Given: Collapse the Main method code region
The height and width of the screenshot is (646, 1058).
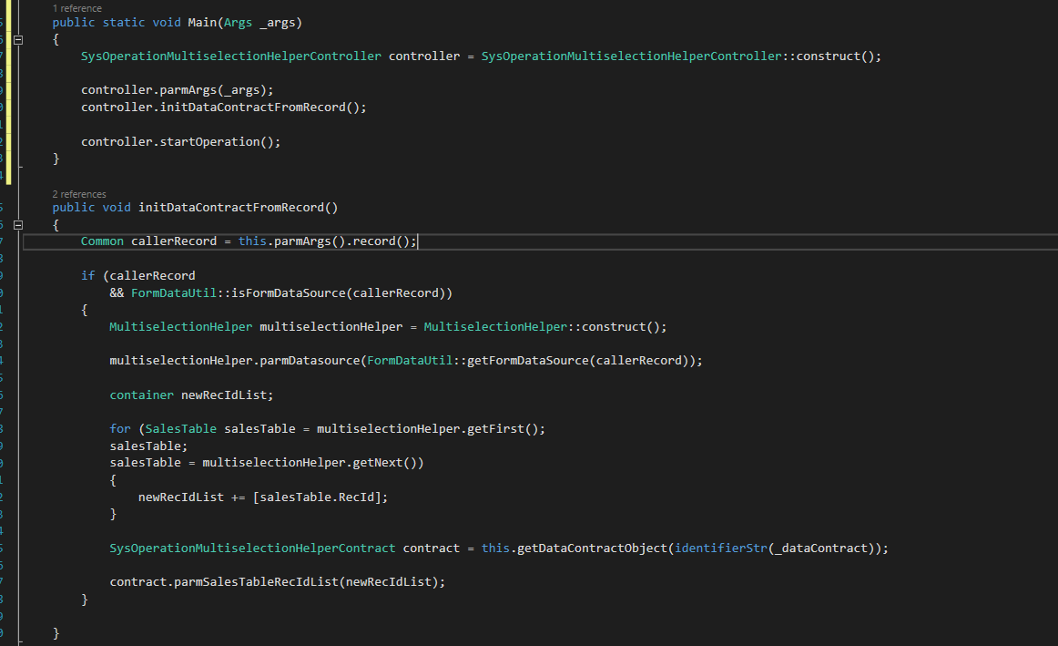Looking at the screenshot, I should (17, 39).
